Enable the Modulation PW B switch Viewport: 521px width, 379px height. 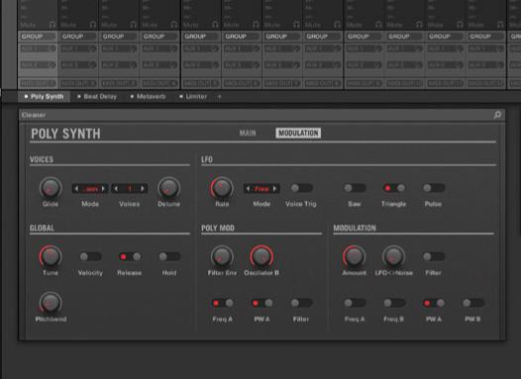coord(472,303)
